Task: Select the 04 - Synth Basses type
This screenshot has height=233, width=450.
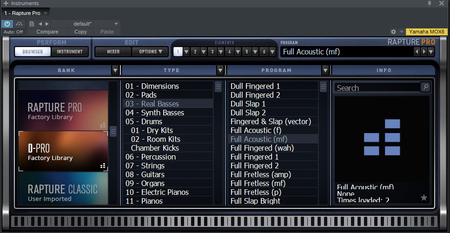Action: [168, 113]
